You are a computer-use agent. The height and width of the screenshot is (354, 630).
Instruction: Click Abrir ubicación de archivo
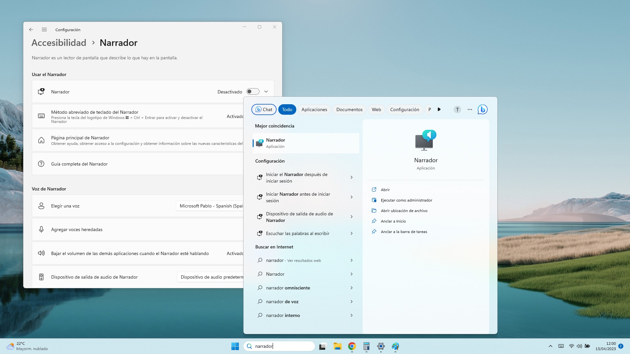[x=404, y=211]
